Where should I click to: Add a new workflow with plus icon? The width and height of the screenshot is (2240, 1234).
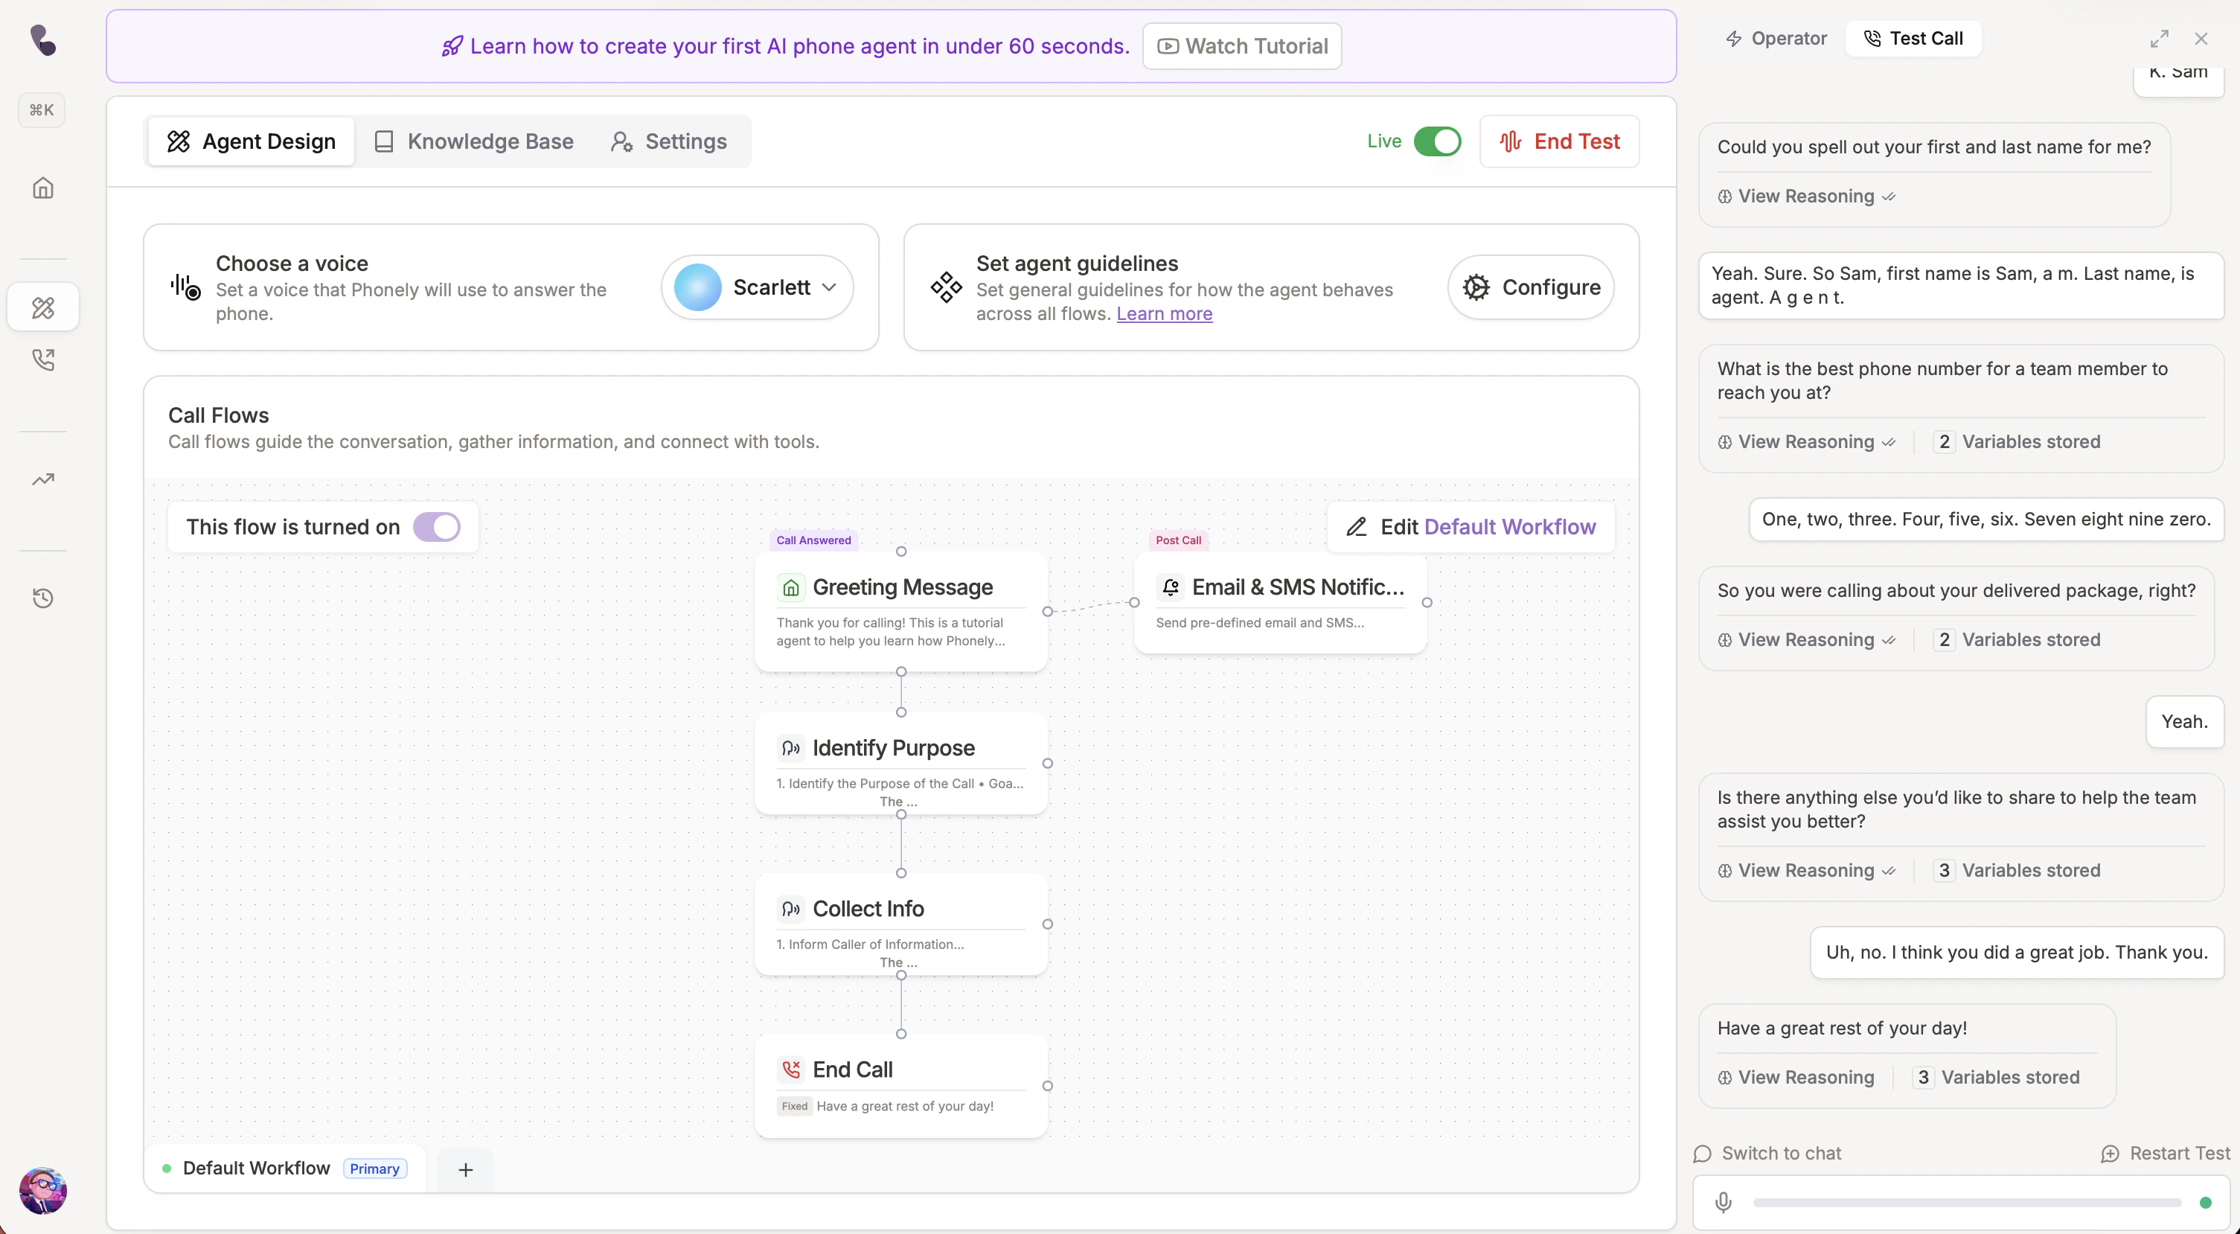click(x=465, y=1170)
